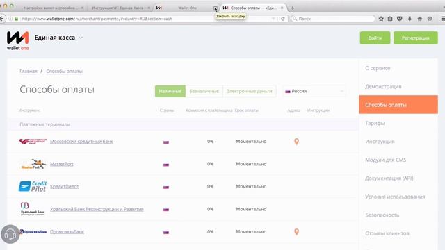Open the address bar history dropdown arrow
Image resolution: width=445 pixels, height=250 pixels.
coord(273,19)
